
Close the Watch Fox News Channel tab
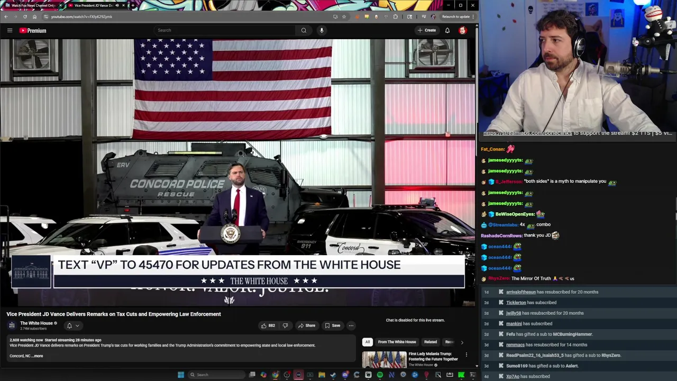60,5
